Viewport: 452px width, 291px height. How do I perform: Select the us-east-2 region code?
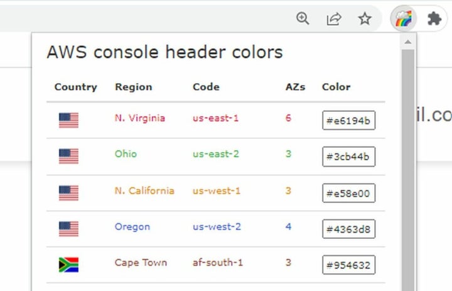click(x=216, y=154)
